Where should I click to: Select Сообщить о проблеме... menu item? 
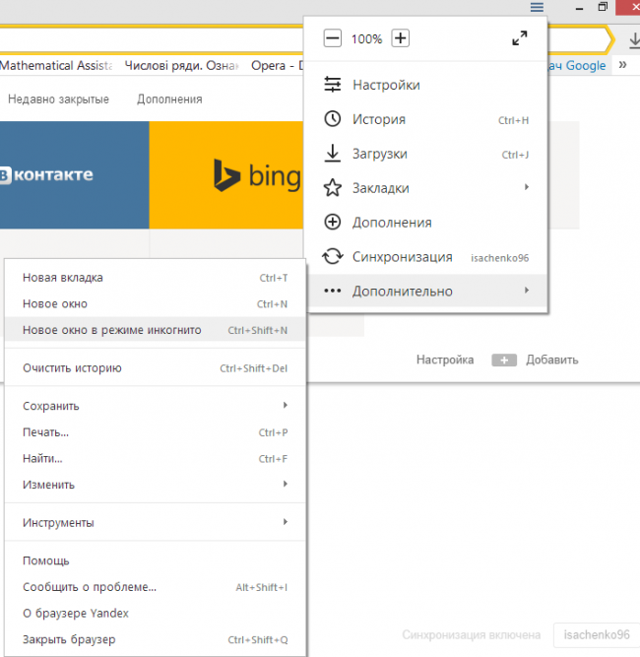tap(155, 587)
